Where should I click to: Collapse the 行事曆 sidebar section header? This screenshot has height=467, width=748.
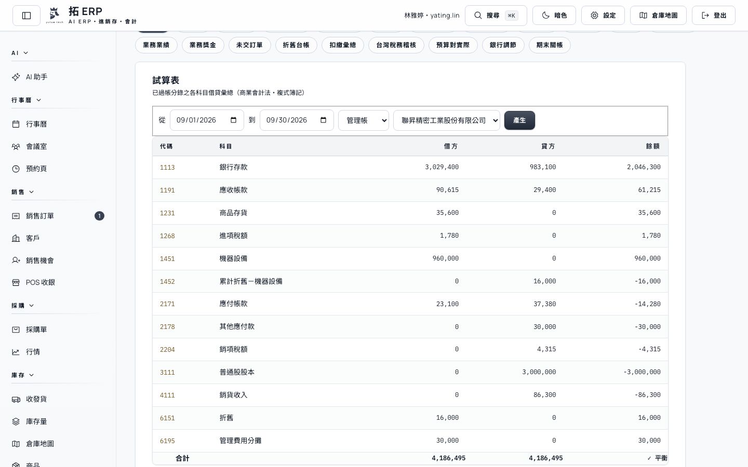click(26, 100)
